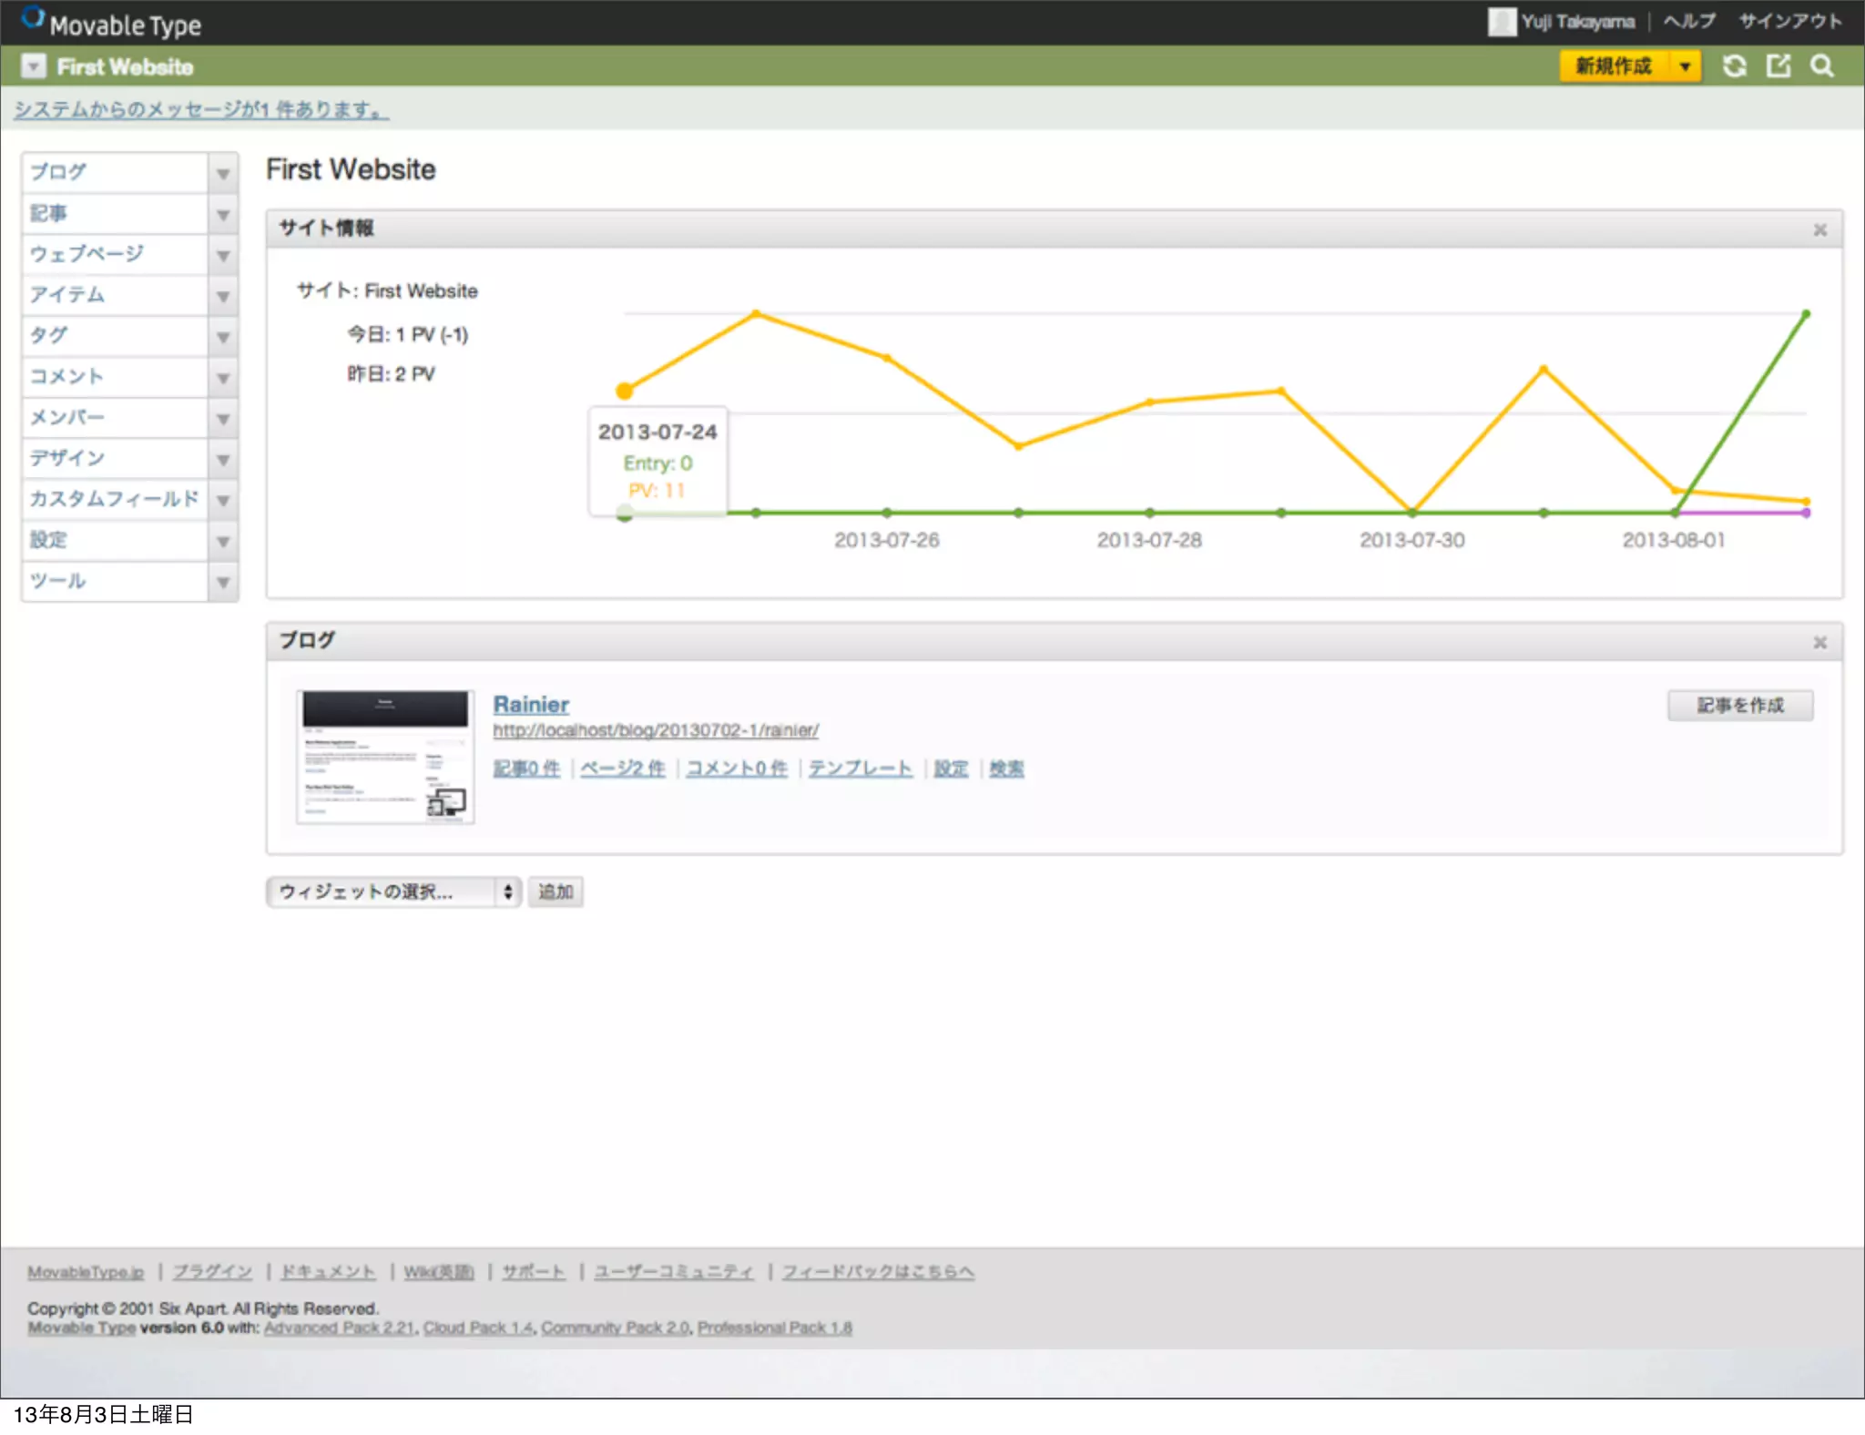Close the サイト情報 widget
The height and width of the screenshot is (1435, 1865).
(x=1819, y=229)
